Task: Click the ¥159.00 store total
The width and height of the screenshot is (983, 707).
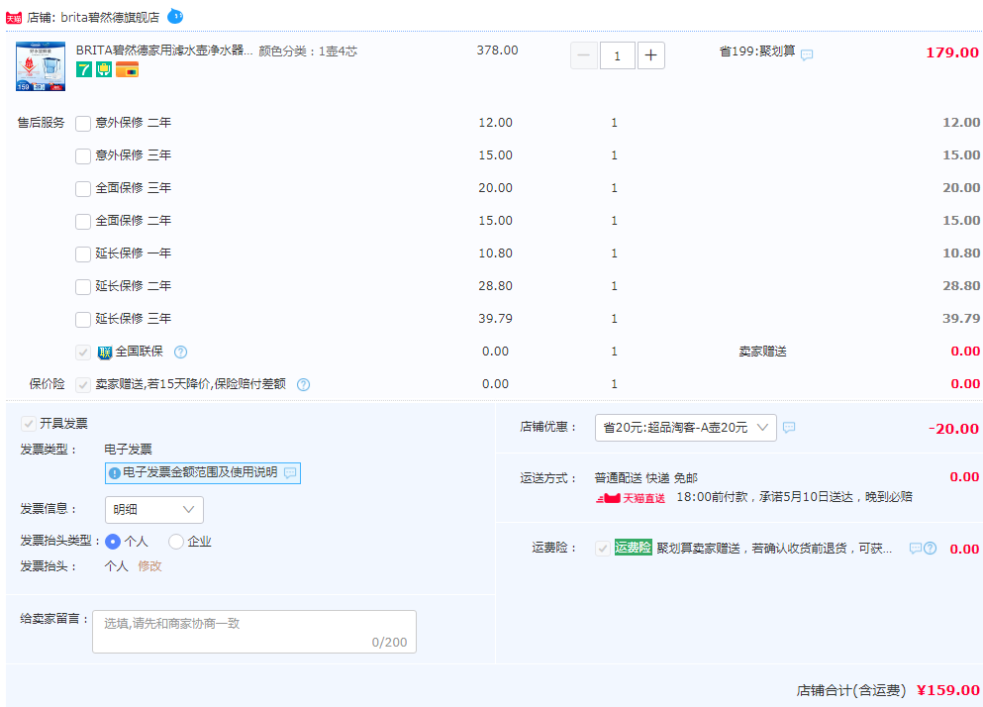Action: 948,690
